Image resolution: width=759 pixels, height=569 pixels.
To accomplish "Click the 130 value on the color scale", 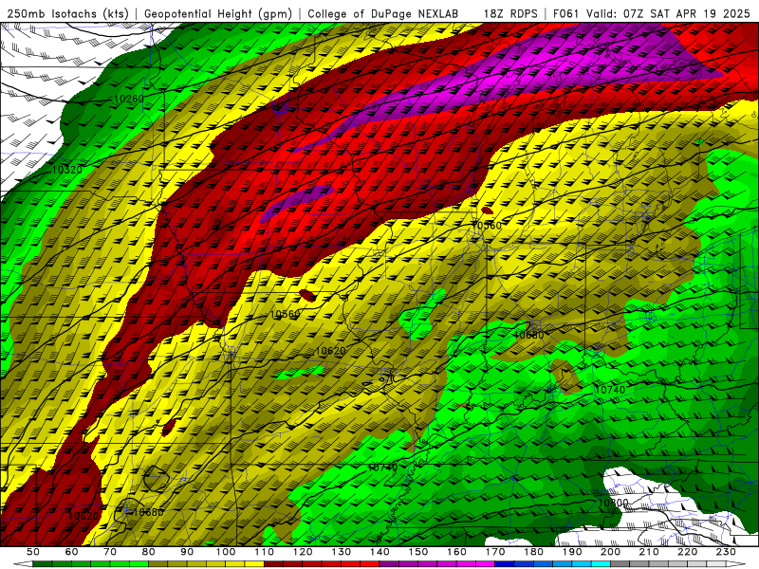I will point(342,552).
